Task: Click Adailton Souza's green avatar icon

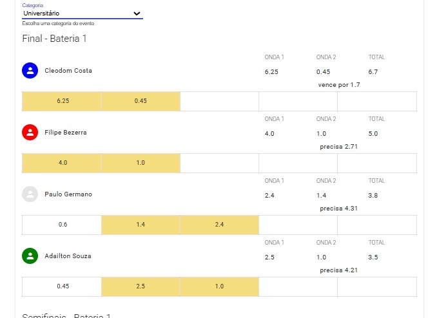Action: pos(30,256)
